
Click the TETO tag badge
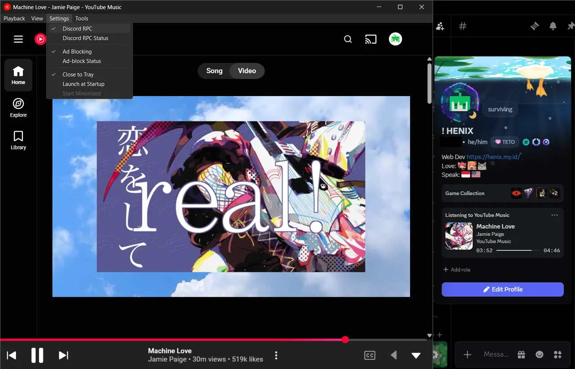pyautogui.click(x=505, y=142)
